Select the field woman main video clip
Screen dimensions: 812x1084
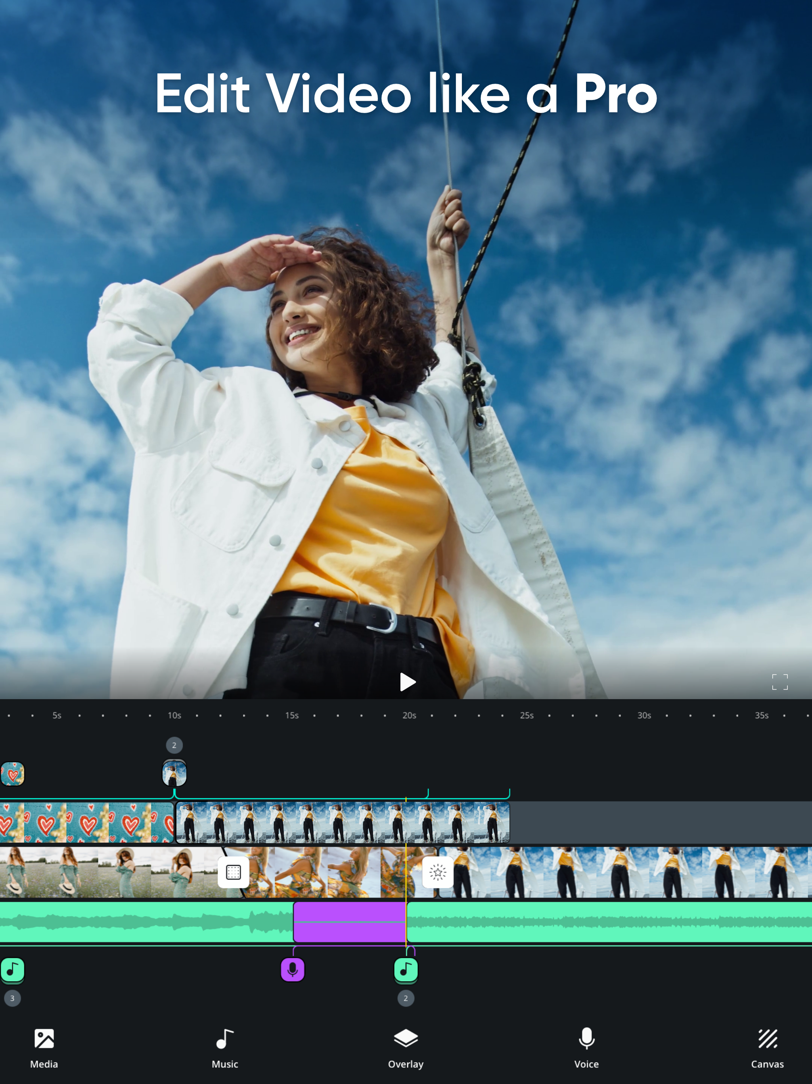(x=108, y=872)
